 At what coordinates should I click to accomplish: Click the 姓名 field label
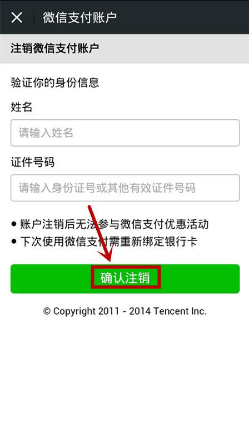click(x=22, y=107)
